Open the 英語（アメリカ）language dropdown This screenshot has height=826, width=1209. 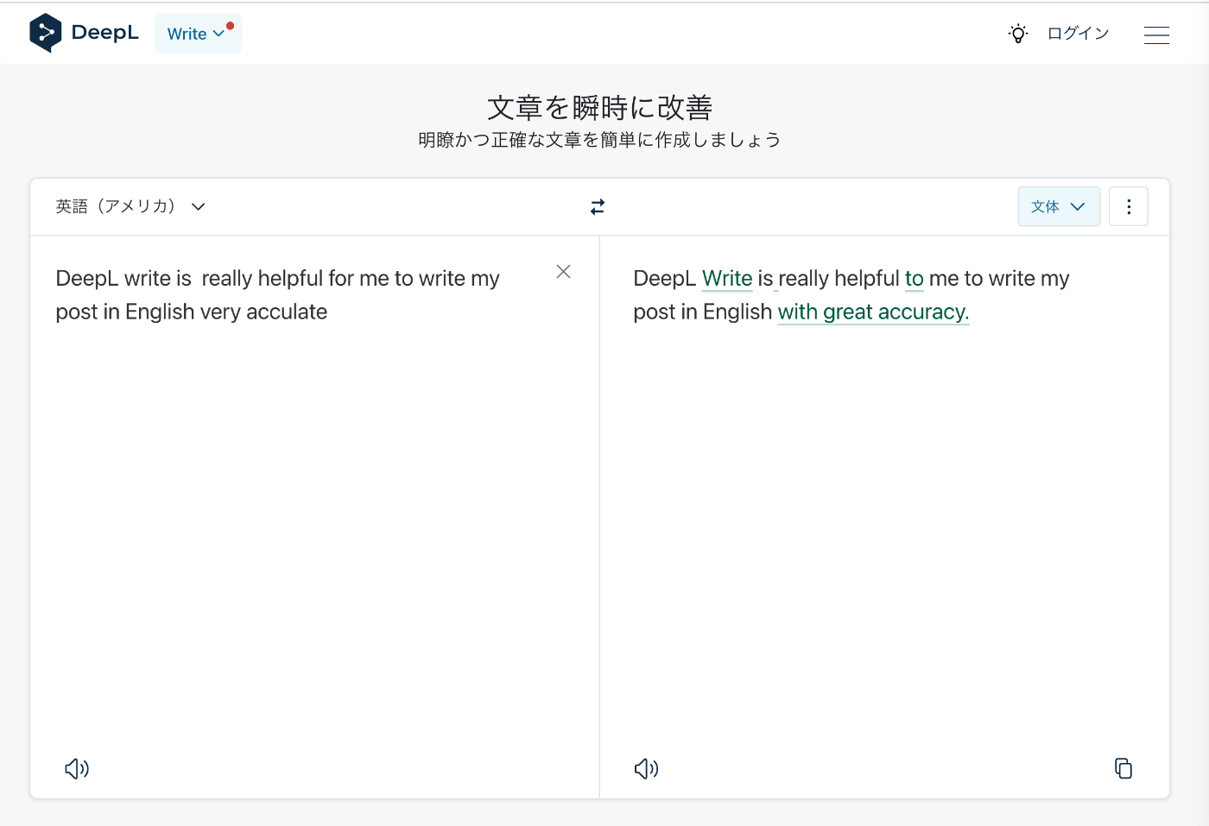[130, 206]
